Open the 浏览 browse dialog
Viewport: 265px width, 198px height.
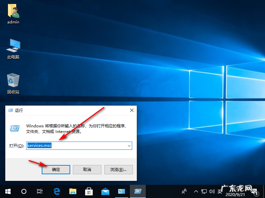tap(118, 169)
